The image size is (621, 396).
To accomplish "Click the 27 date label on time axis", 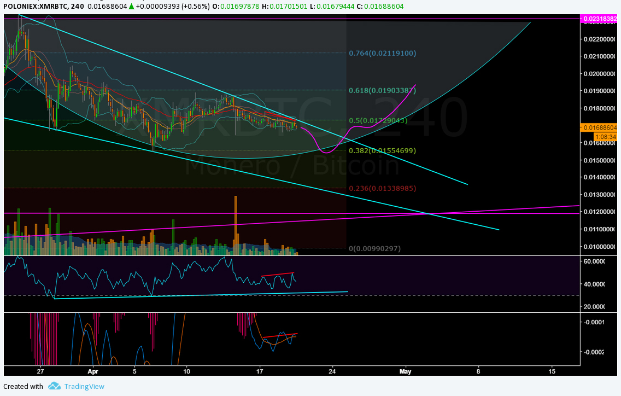I will 40,371.
